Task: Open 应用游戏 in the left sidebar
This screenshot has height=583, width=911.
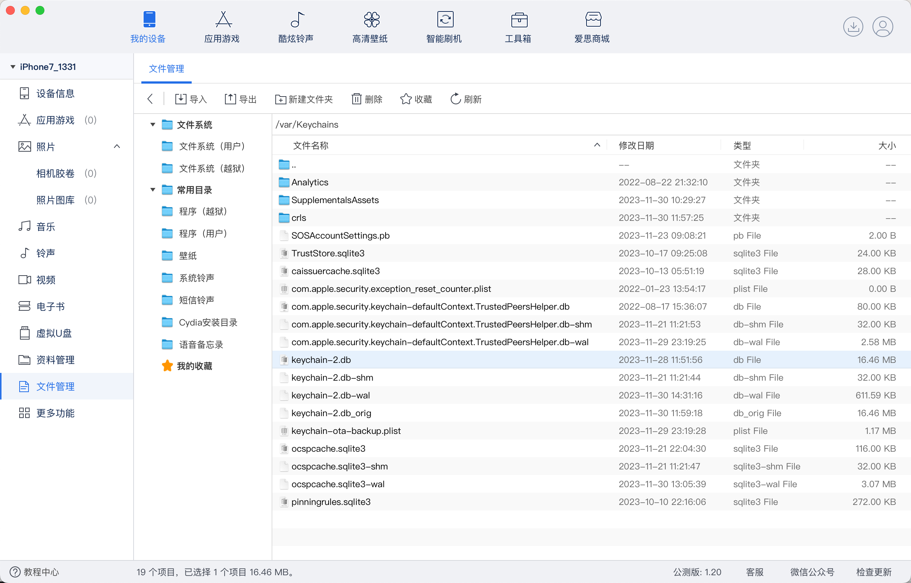Action: (67, 120)
